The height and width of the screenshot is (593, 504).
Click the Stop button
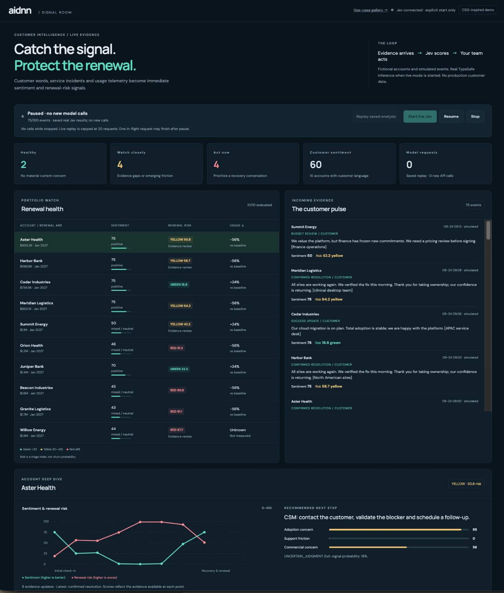coord(475,116)
